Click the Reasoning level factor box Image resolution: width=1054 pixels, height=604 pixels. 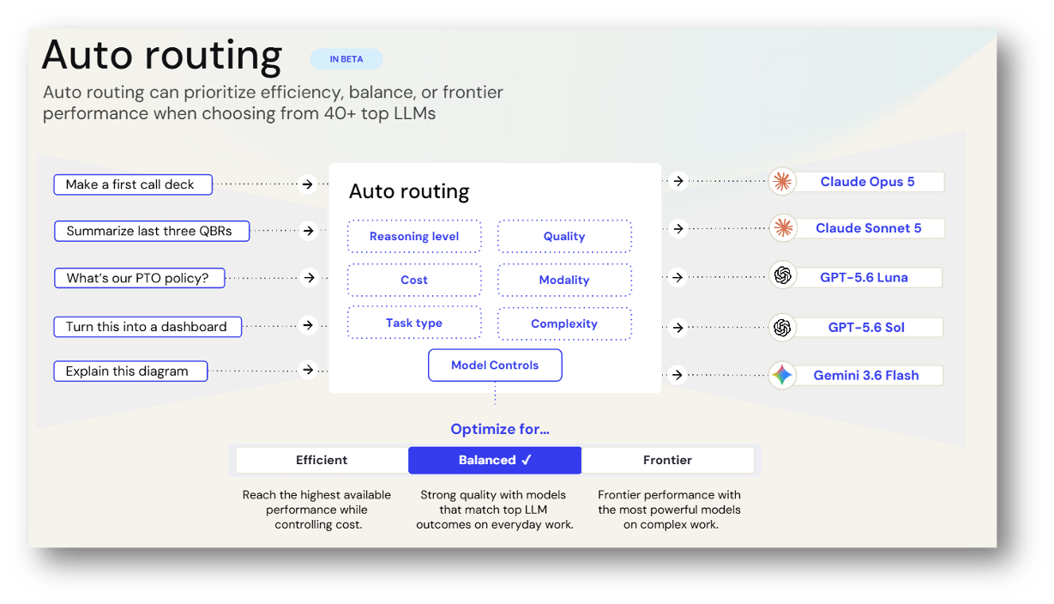[x=414, y=236]
